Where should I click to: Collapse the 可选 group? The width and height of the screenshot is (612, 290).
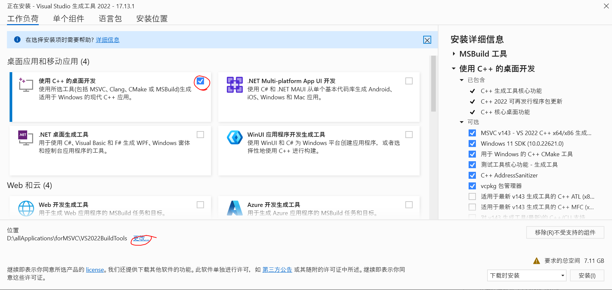click(462, 122)
